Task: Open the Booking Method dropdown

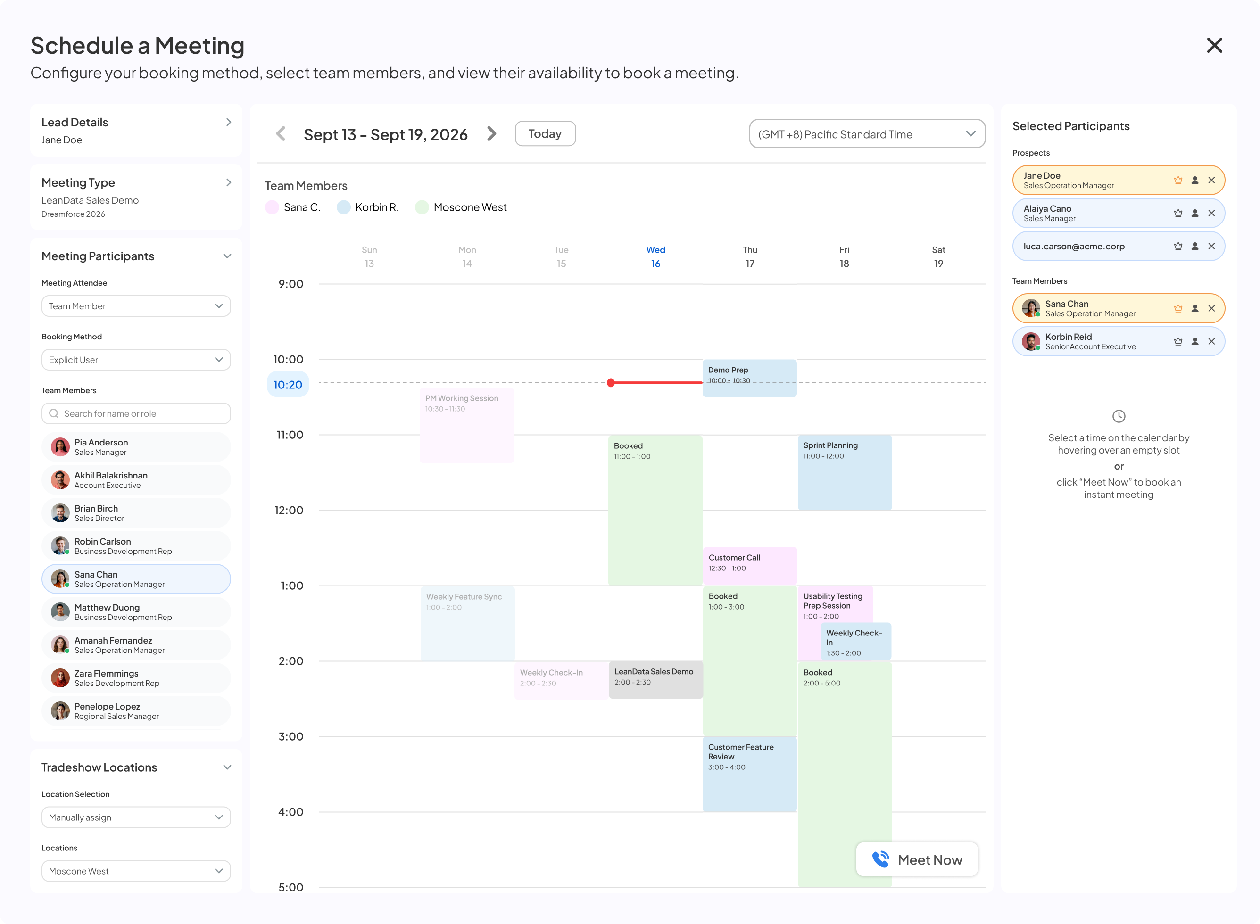Action: [x=136, y=360]
